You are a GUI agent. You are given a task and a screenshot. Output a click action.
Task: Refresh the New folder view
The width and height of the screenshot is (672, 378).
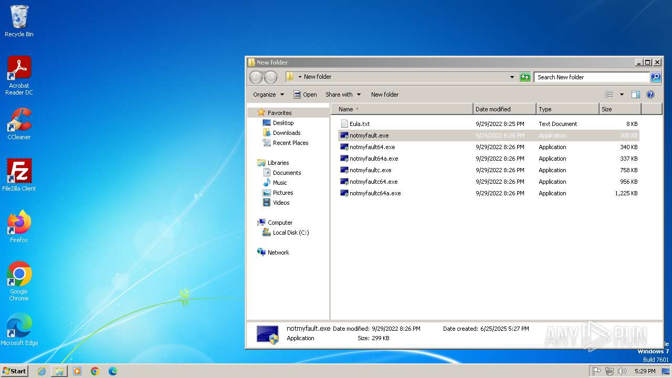point(525,77)
